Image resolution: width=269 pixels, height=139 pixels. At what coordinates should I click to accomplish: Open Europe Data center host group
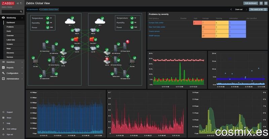156,22
